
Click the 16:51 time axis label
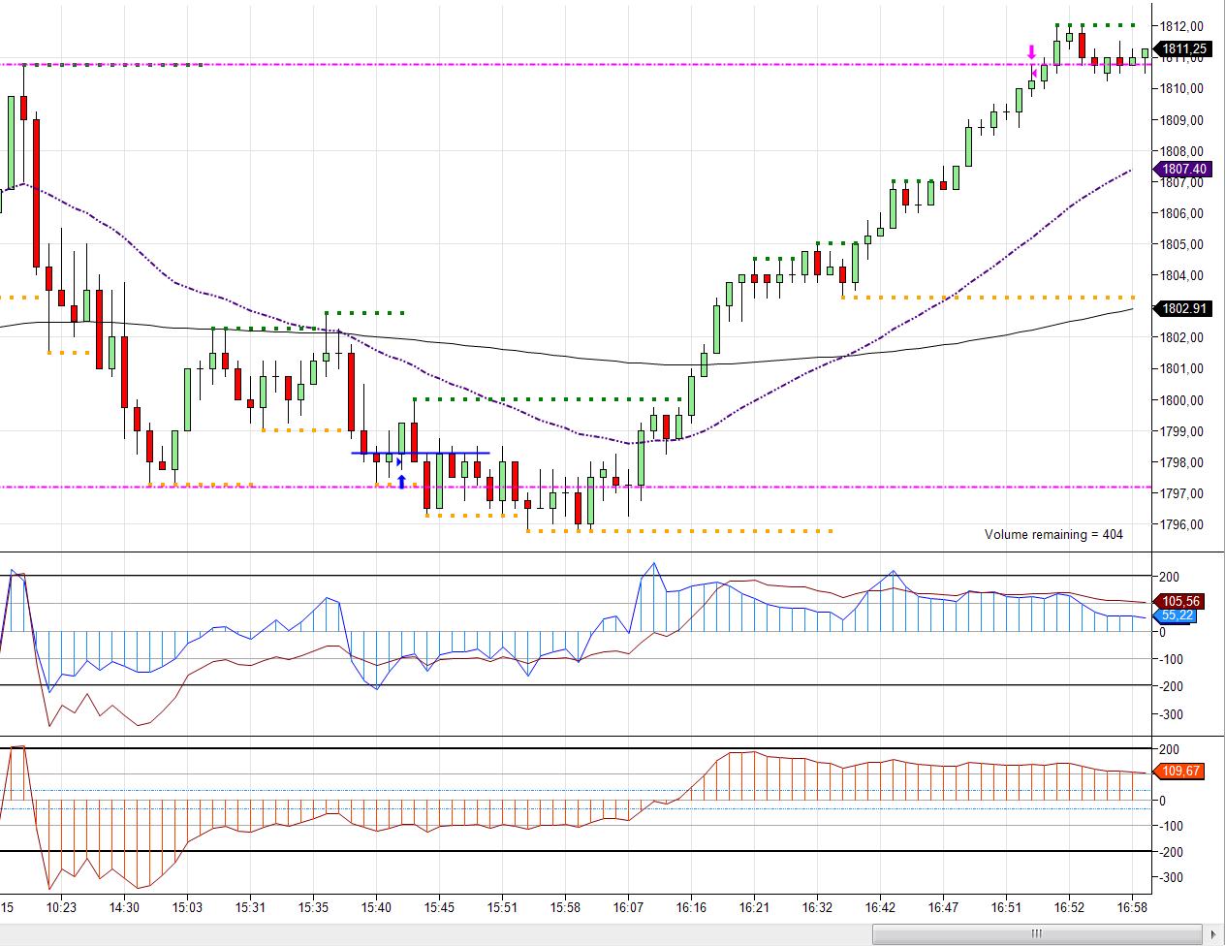(1006, 908)
